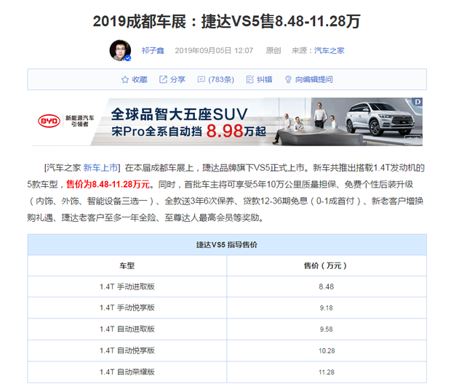Select the 1.4T 自动悦享版 cell
Screen dimensions: 451x389
pyautogui.click(x=127, y=350)
